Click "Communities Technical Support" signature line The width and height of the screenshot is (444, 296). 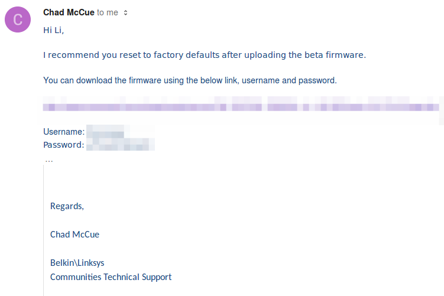pos(111,277)
